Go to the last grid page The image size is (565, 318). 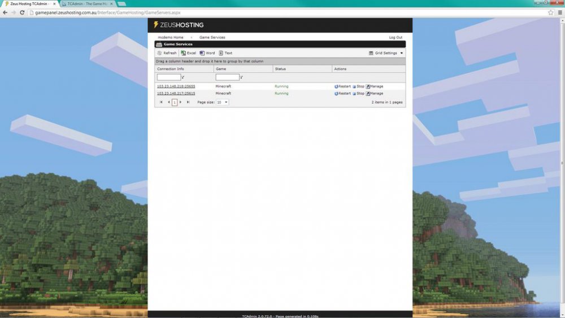tap(188, 102)
